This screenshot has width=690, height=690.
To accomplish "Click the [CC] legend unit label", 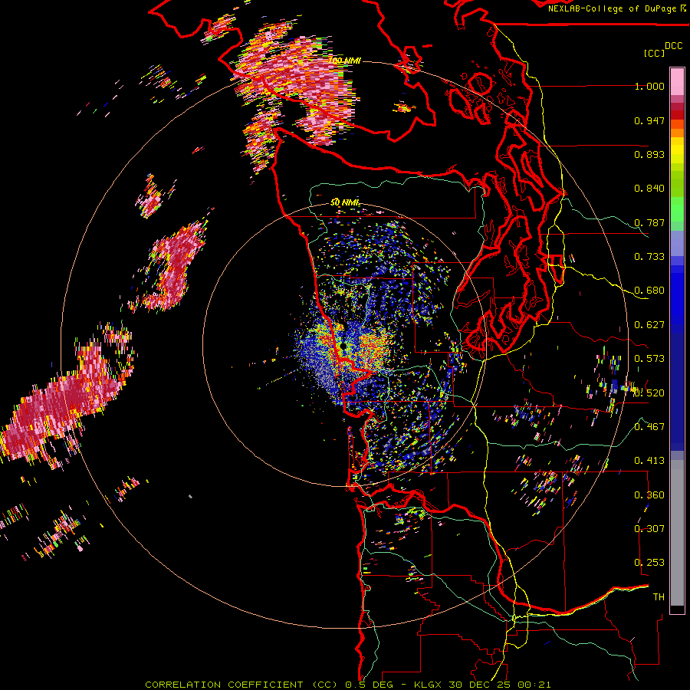I will click(x=654, y=53).
